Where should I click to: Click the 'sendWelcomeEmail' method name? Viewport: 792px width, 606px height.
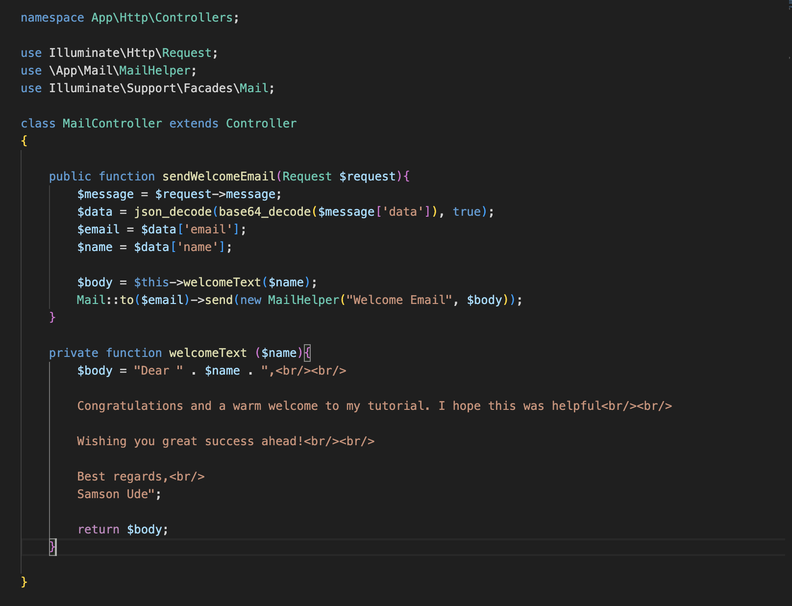pyautogui.click(x=219, y=177)
